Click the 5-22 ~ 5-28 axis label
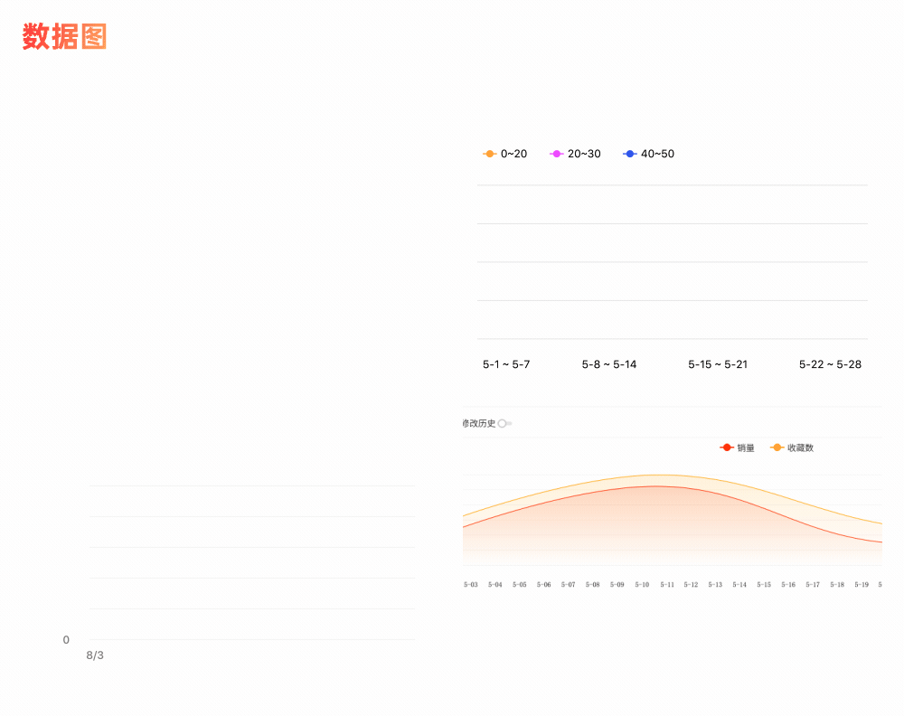904x716 pixels. tap(830, 364)
